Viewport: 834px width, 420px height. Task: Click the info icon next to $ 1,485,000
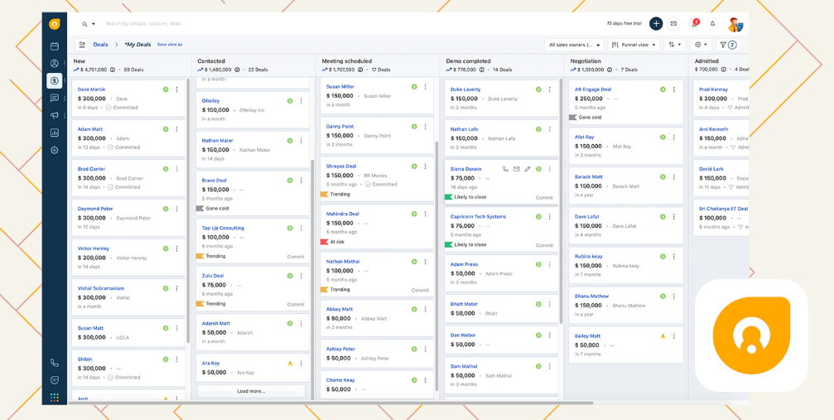237,70
